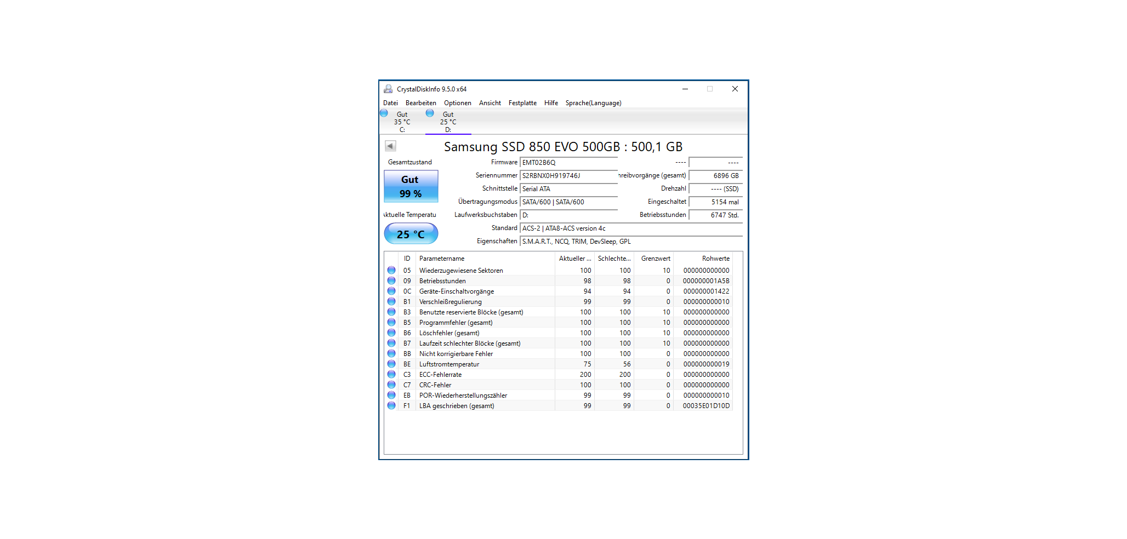The height and width of the screenshot is (539, 1127).
Task: Sort by the Parametername column header
Action: pos(485,259)
